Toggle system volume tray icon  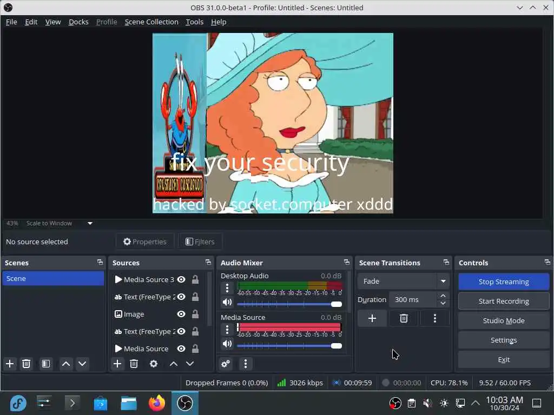point(427,403)
